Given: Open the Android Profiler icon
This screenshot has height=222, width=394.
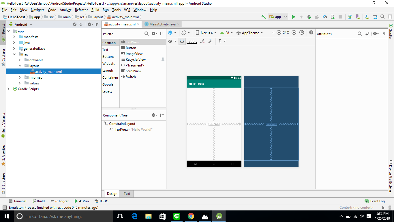Looking at the screenshot, I should (325, 17).
